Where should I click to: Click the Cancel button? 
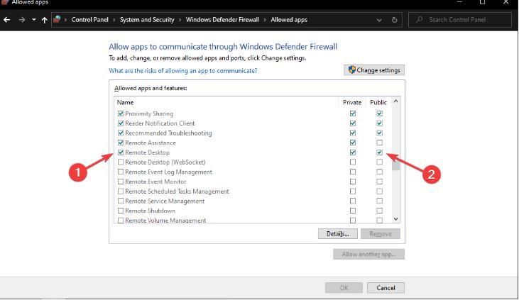pos(386,288)
